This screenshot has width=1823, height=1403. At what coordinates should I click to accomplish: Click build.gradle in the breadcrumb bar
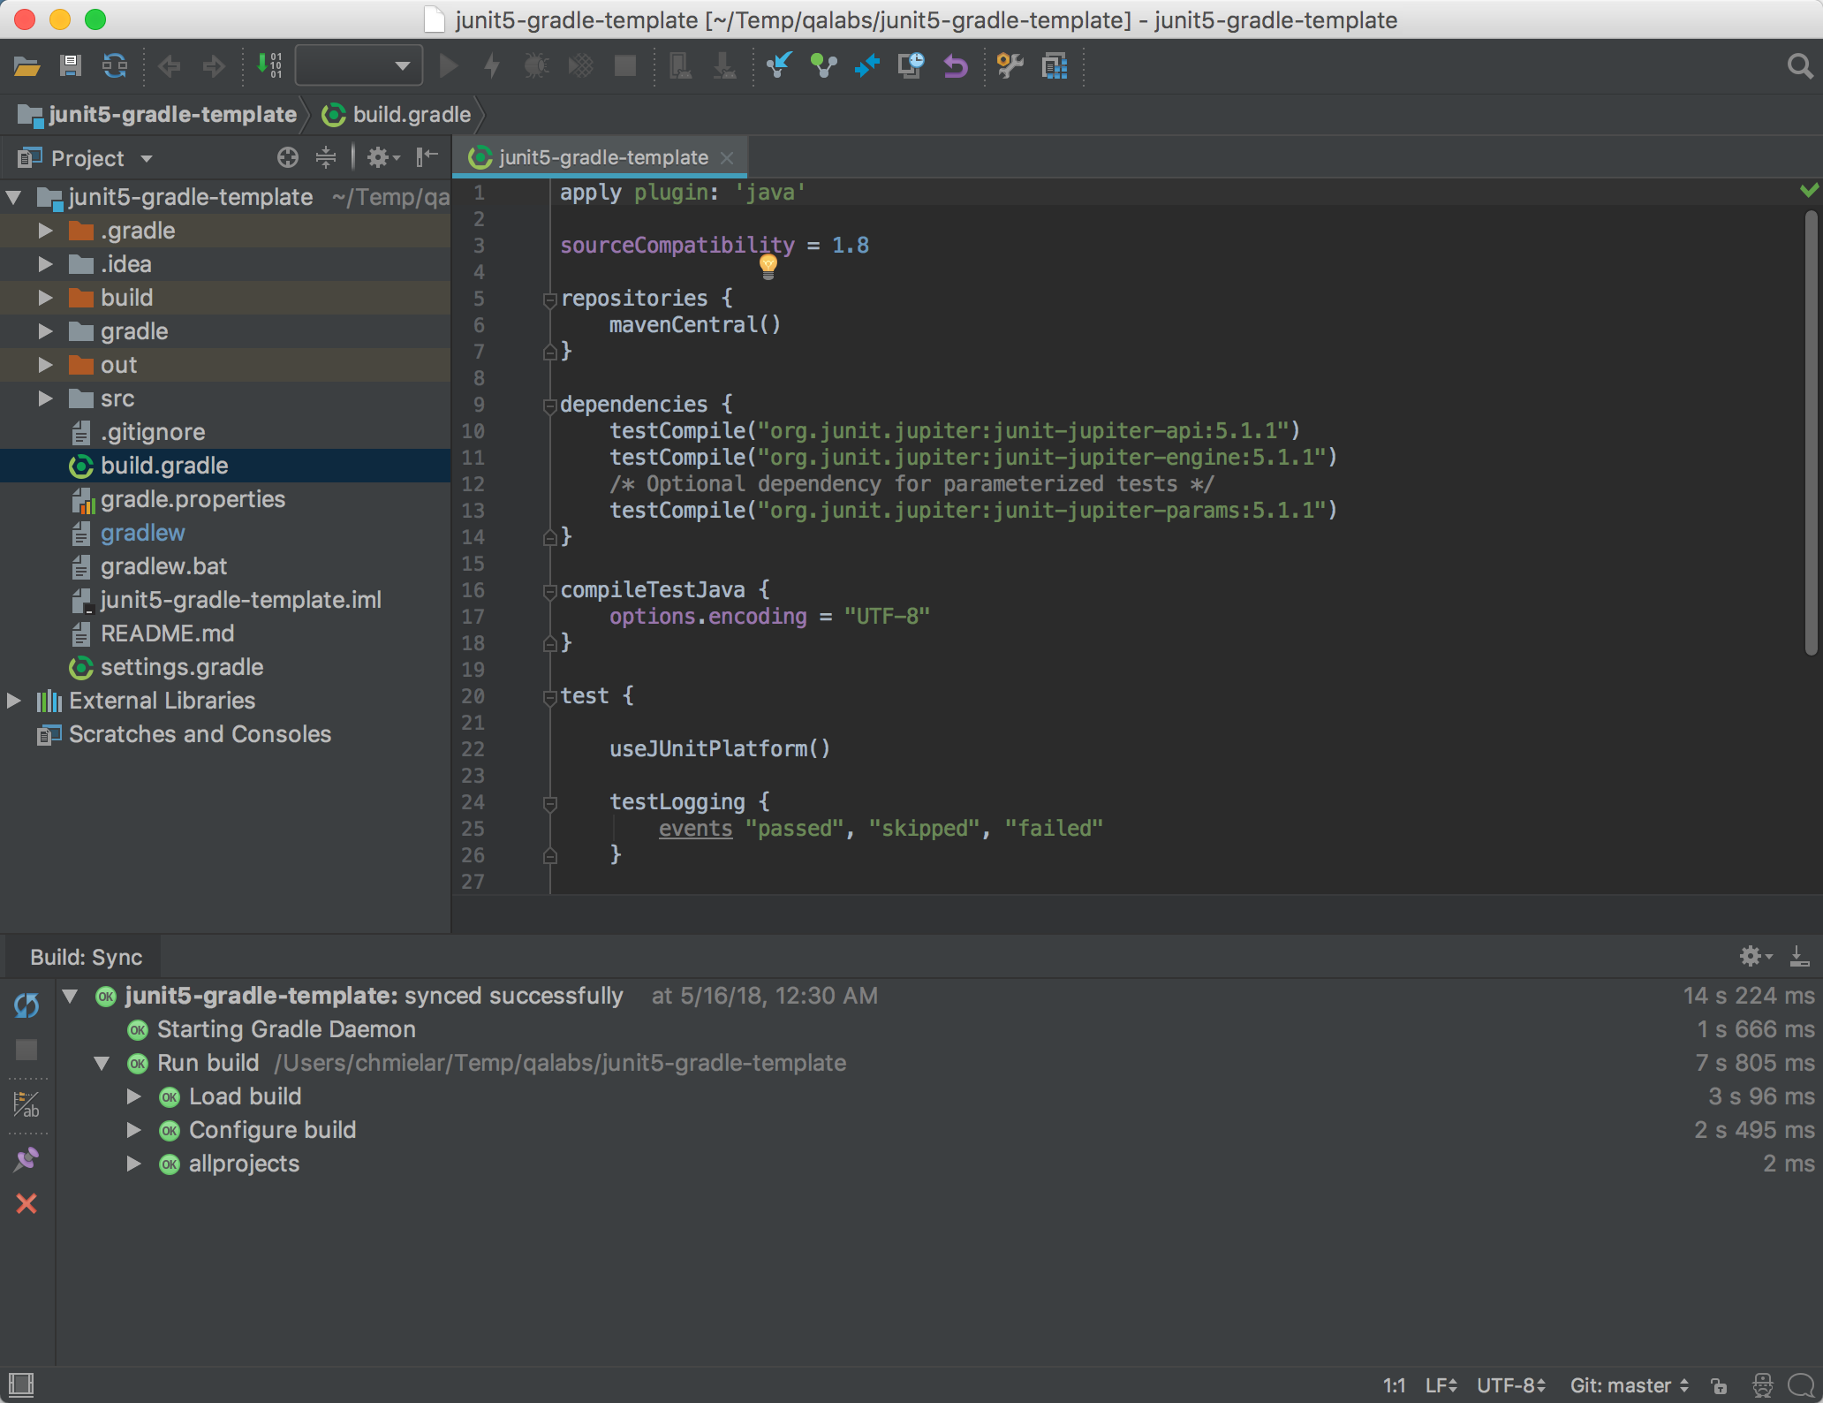[x=411, y=115]
